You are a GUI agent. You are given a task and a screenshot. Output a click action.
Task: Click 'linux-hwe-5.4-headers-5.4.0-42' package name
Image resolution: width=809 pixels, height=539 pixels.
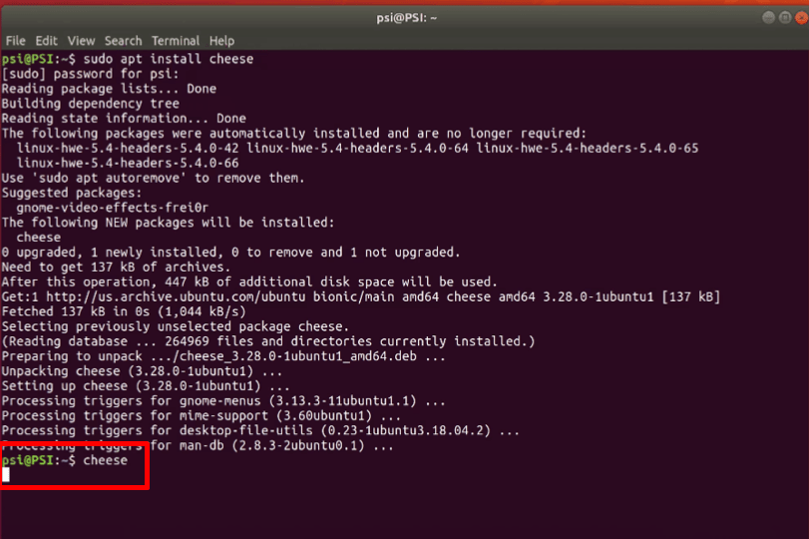coord(128,148)
